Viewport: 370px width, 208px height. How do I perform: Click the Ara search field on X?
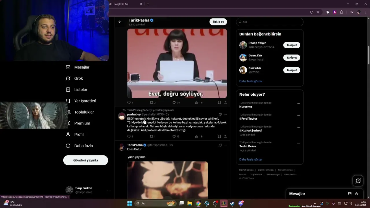tap(270, 22)
